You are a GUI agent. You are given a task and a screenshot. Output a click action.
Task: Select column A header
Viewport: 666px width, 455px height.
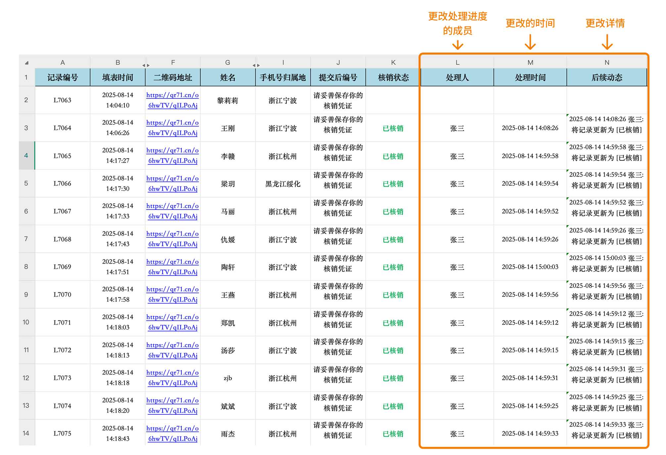[62, 62]
